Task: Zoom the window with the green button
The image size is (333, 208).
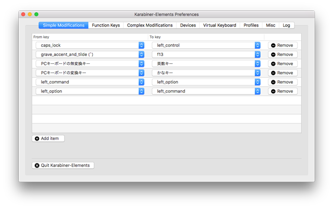Action: 36,14
